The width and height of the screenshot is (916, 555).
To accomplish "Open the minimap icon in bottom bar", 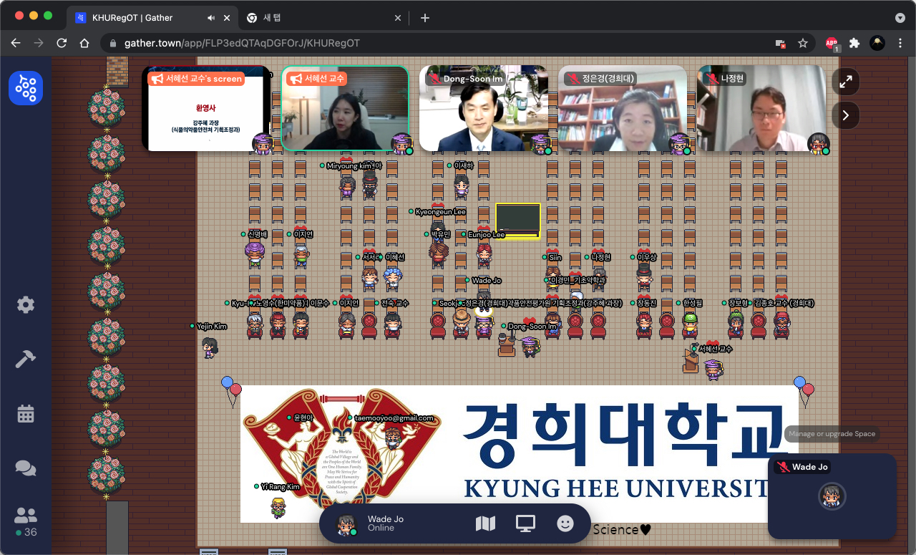I will [x=485, y=524].
